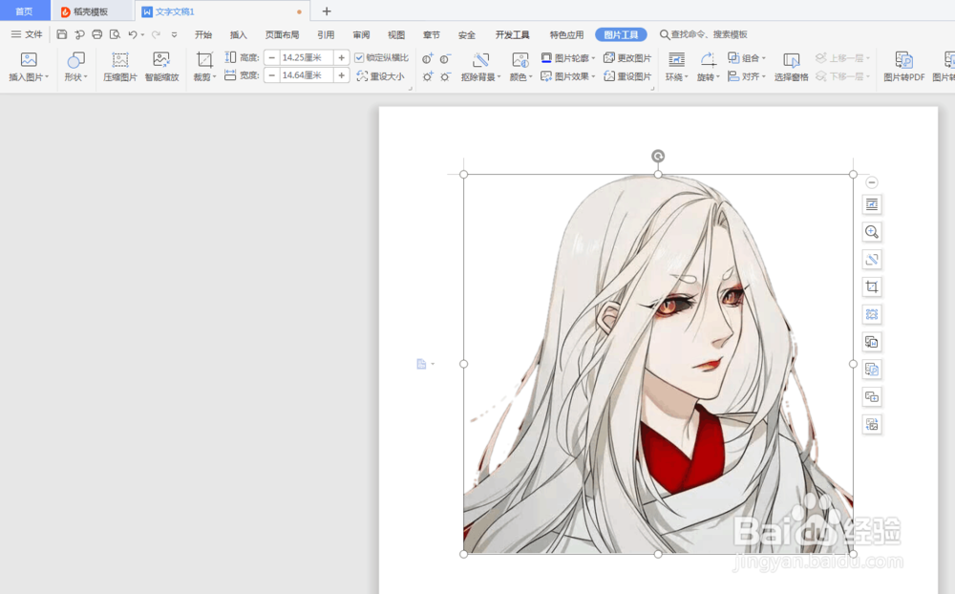Image resolution: width=955 pixels, height=594 pixels.
Task: Collapse the floating toolbar with minus circle
Action: point(872,182)
